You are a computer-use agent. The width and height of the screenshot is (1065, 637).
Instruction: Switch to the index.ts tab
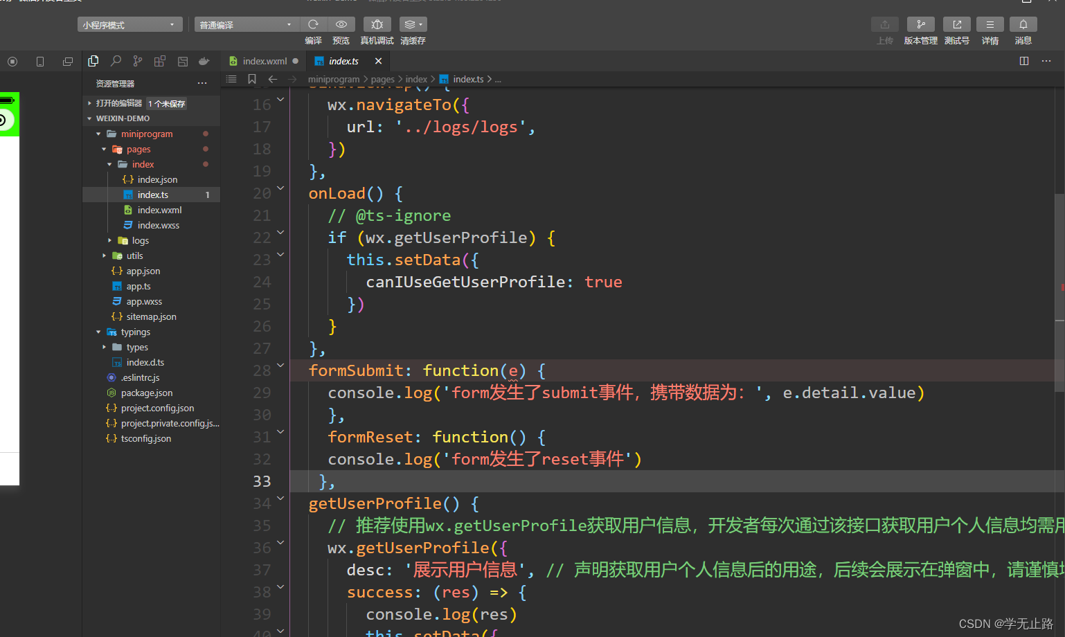343,61
